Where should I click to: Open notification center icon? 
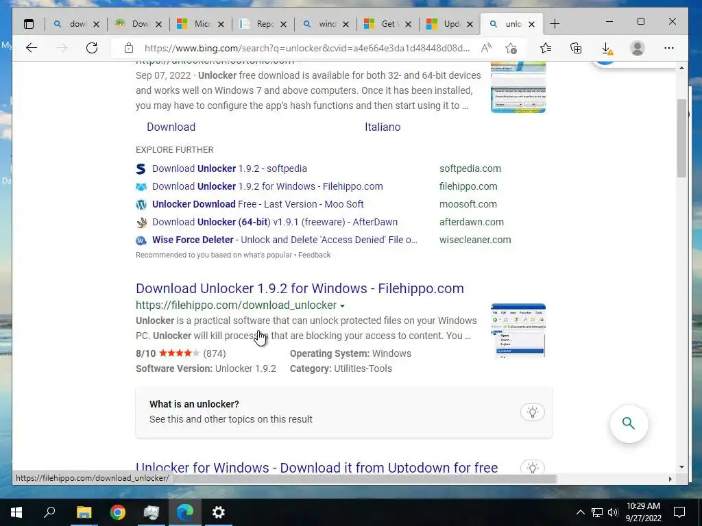679,512
